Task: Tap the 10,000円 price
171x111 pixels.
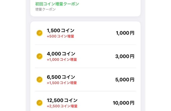Action: pos(123,103)
